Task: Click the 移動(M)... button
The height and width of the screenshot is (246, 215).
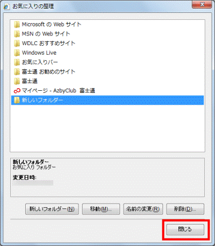Action: coord(101,209)
